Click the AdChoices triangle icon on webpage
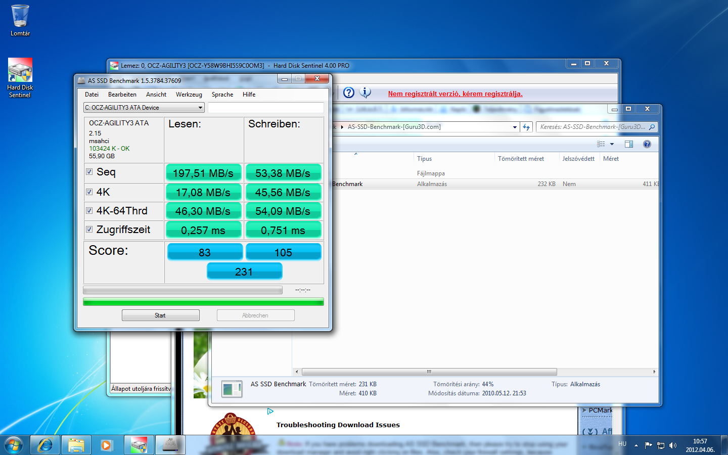The image size is (728, 455). (270, 411)
